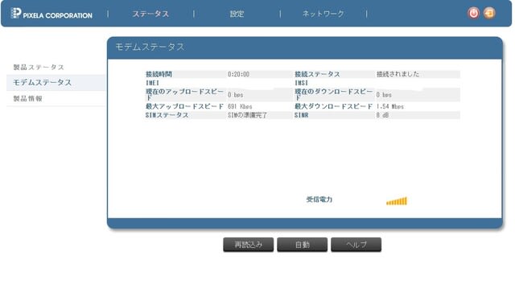This screenshot has height=293, width=515.
Task: Click the Pixela Corporation logo
Action: coord(51,14)
